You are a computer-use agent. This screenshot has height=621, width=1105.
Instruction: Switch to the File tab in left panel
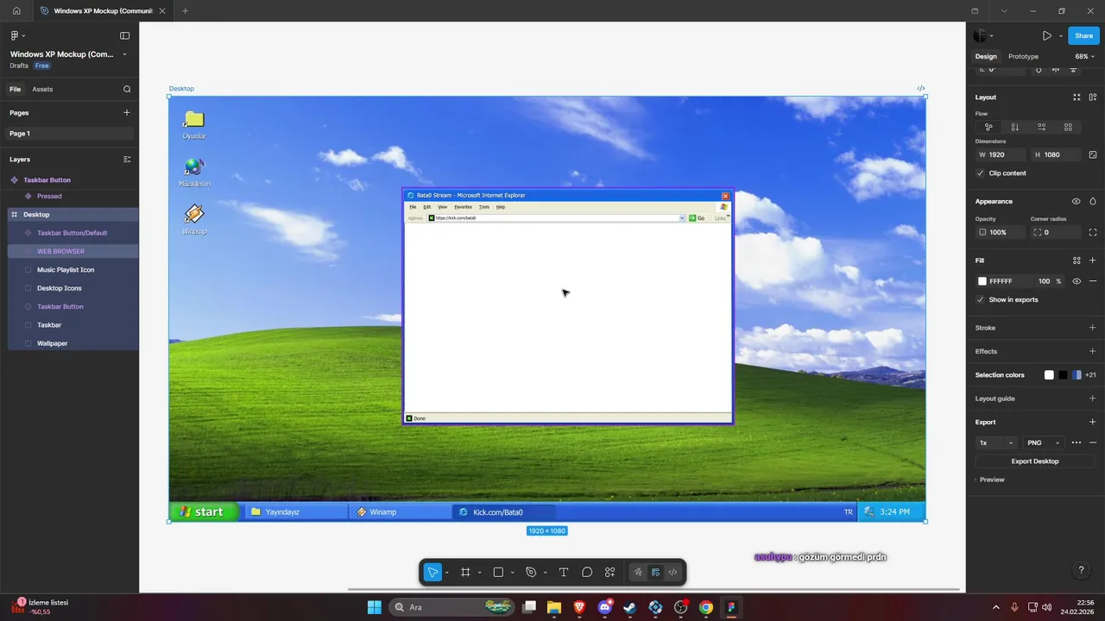point(16,89)
